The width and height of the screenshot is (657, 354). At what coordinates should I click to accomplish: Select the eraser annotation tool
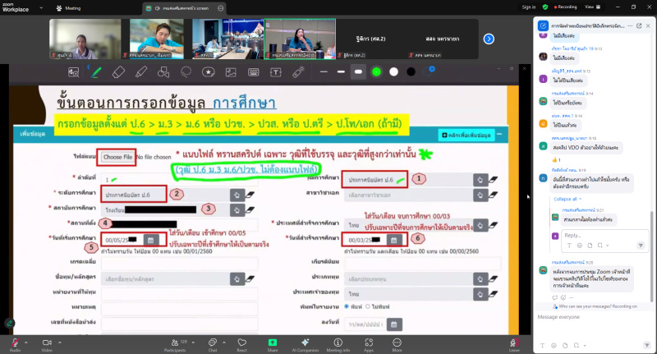click(x=117, y=71)
